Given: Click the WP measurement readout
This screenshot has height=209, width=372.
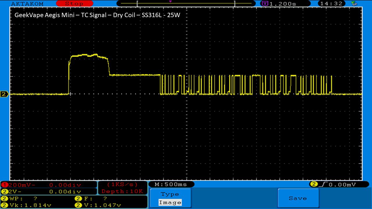Looking at the screenshot, I should (20, 199).
